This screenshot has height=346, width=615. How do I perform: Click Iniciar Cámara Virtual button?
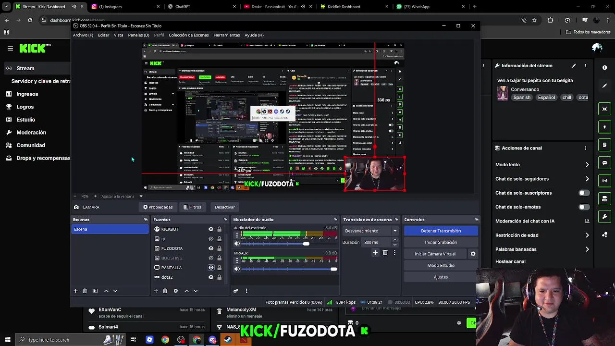pos(435,254)
